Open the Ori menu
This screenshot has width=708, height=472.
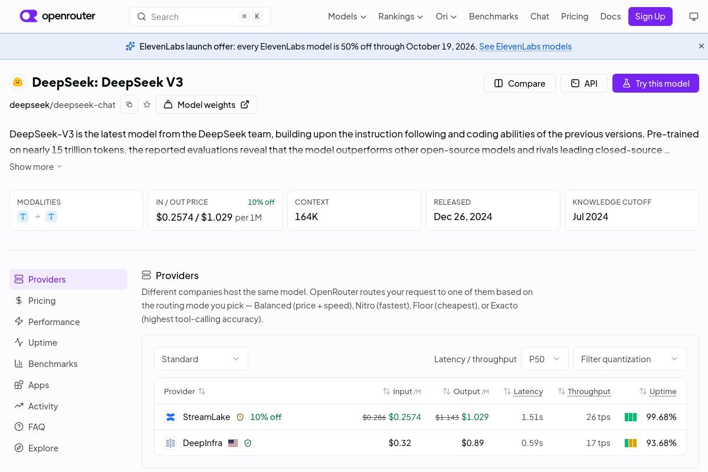pyautogui.click(x=446, y=17)
